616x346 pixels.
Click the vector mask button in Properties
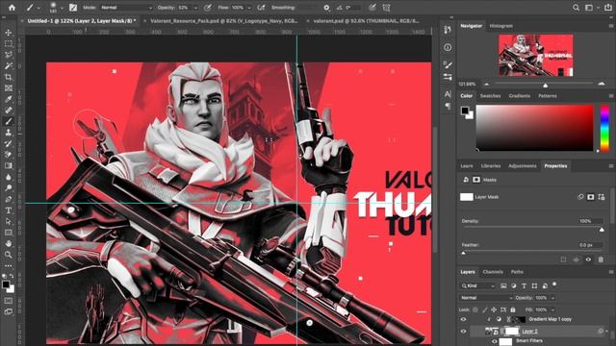(x=602, y=197)
